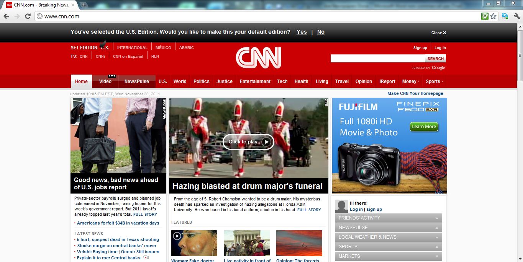The image size is (523, 262).
Task: Open the Quest: Still issues link
Action: (140, 252)
